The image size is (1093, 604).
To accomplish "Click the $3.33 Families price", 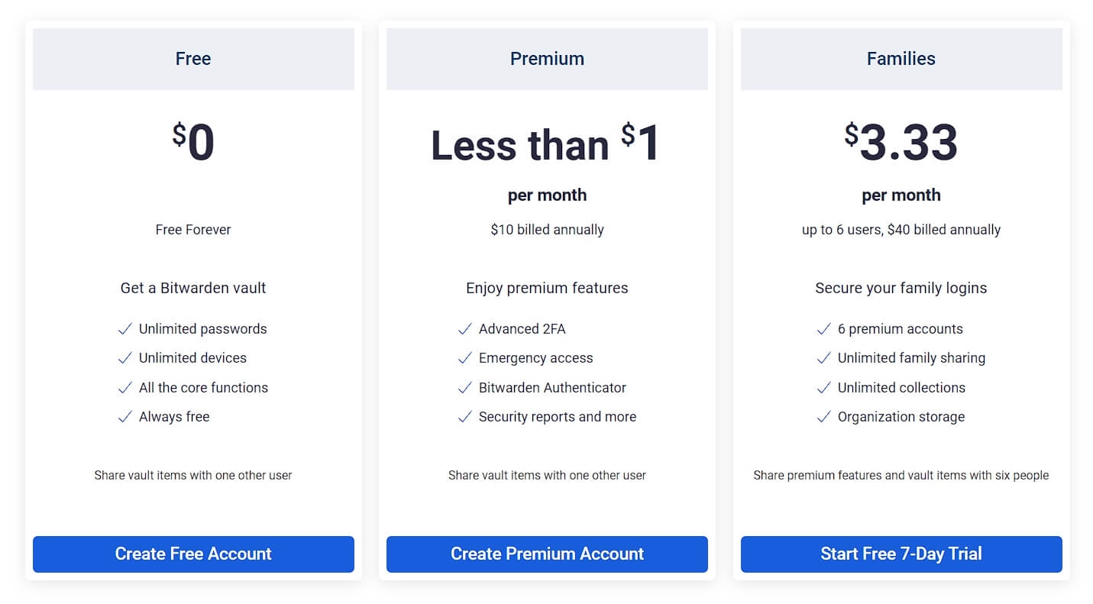I will [x=901, y=143].
